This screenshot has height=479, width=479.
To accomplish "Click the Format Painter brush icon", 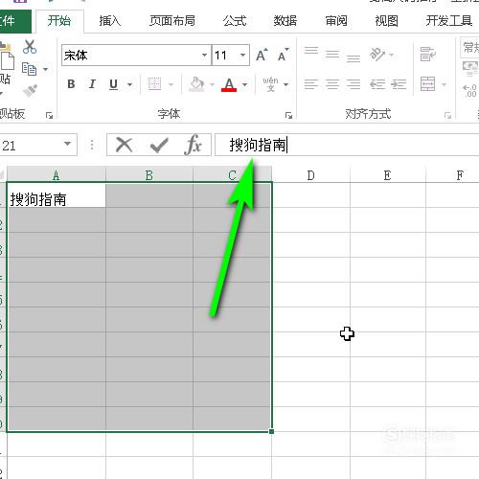I will [31, 90].
